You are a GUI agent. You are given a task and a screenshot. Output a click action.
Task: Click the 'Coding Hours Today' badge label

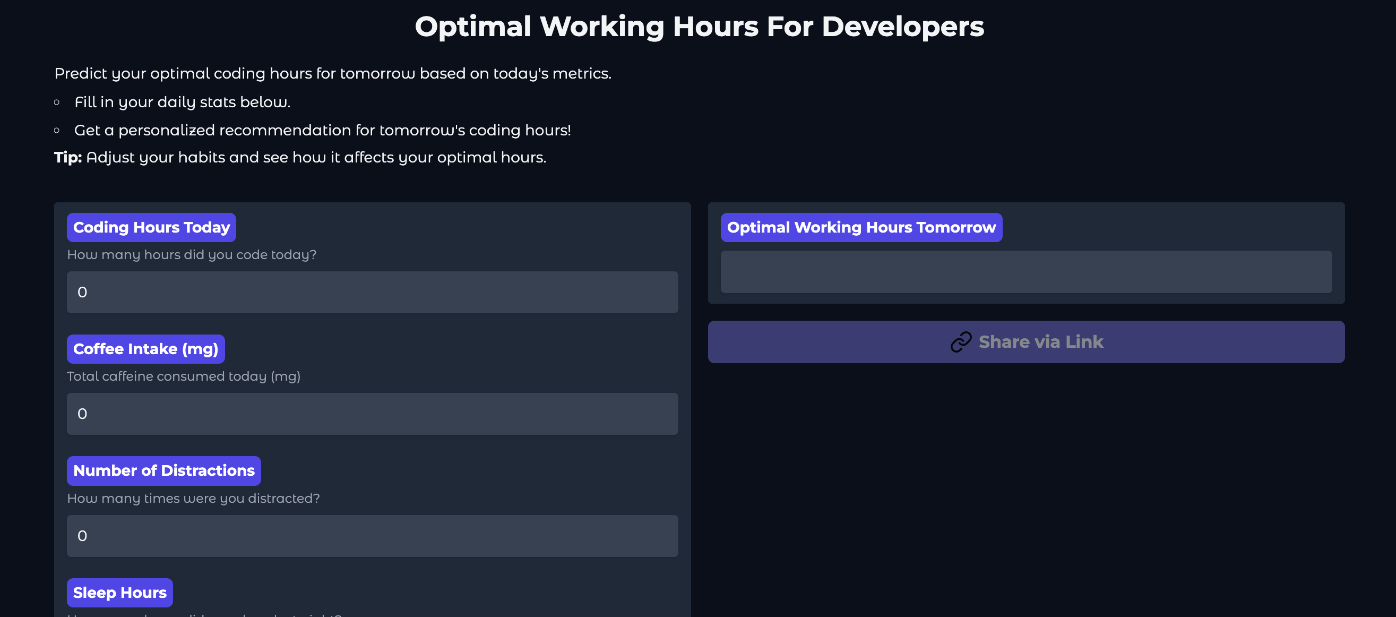(x=151, y=227)
